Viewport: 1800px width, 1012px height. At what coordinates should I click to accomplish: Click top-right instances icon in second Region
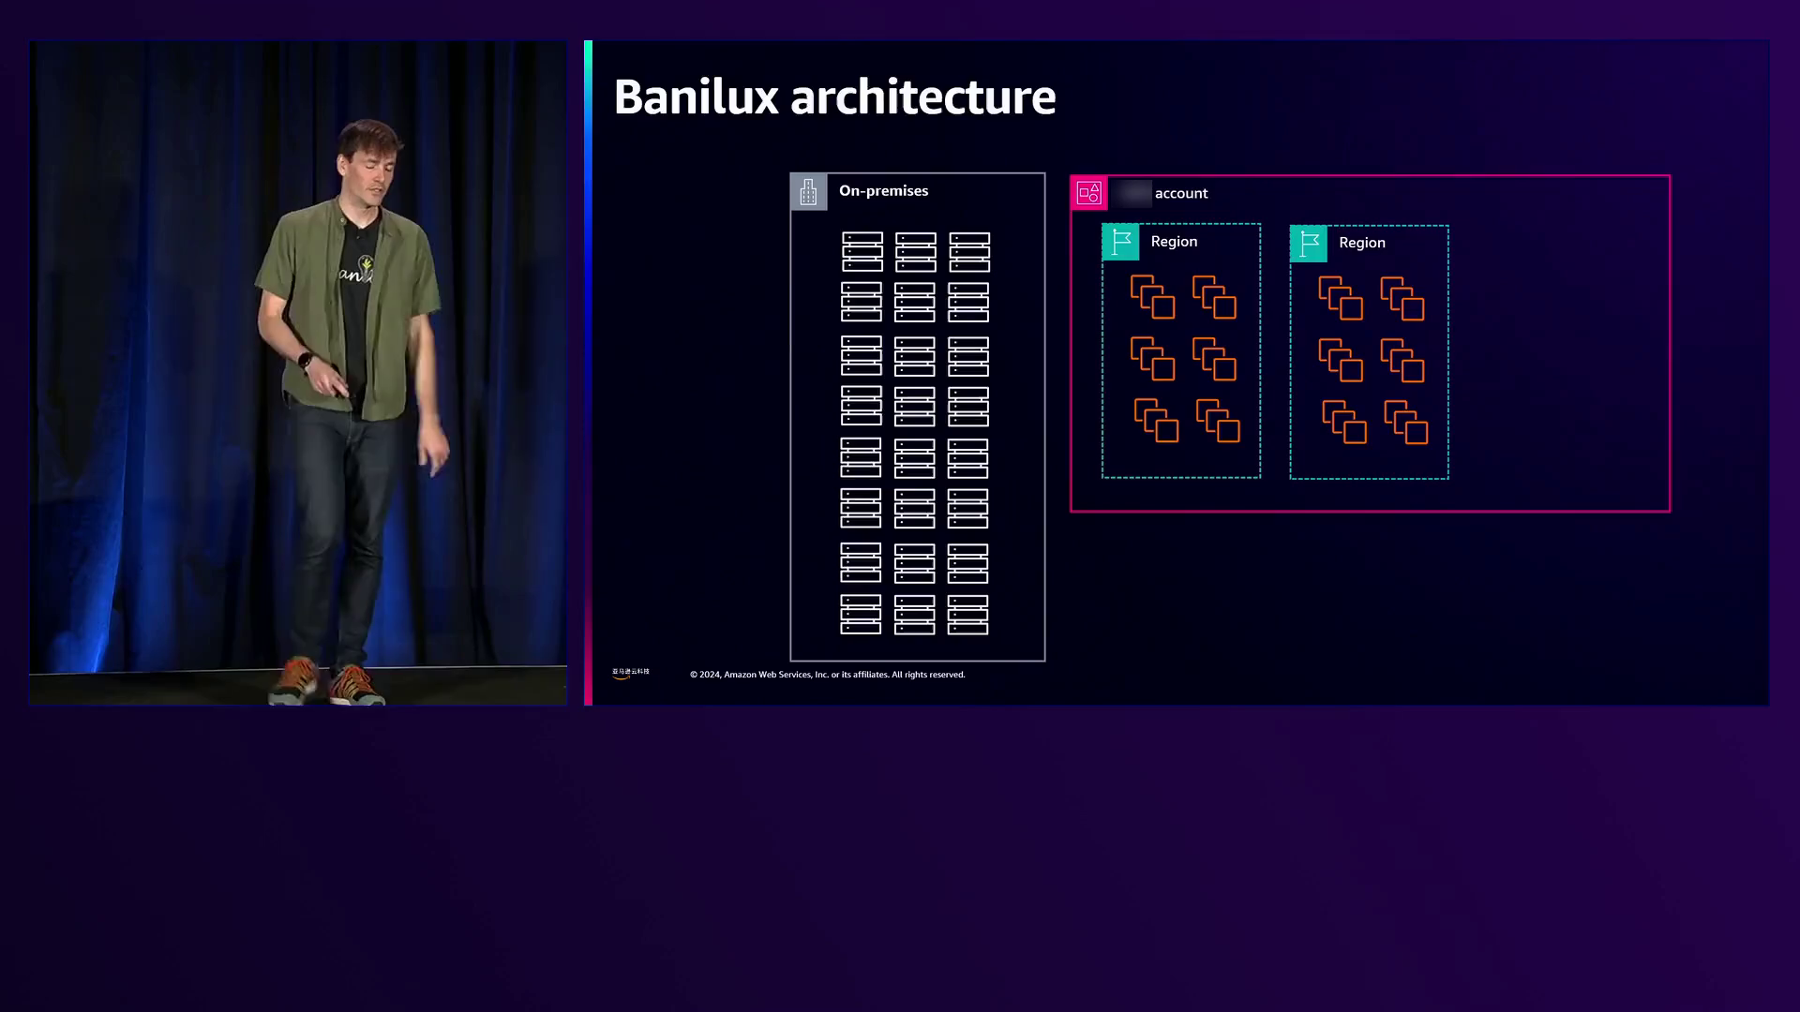(1402, 298)
